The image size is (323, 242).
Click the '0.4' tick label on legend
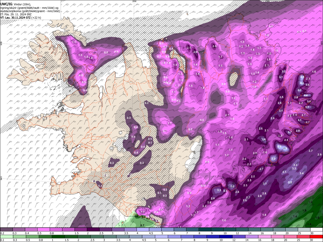coord(27,233)
